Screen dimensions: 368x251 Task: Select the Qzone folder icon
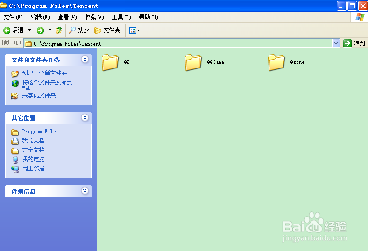(276, 62)
